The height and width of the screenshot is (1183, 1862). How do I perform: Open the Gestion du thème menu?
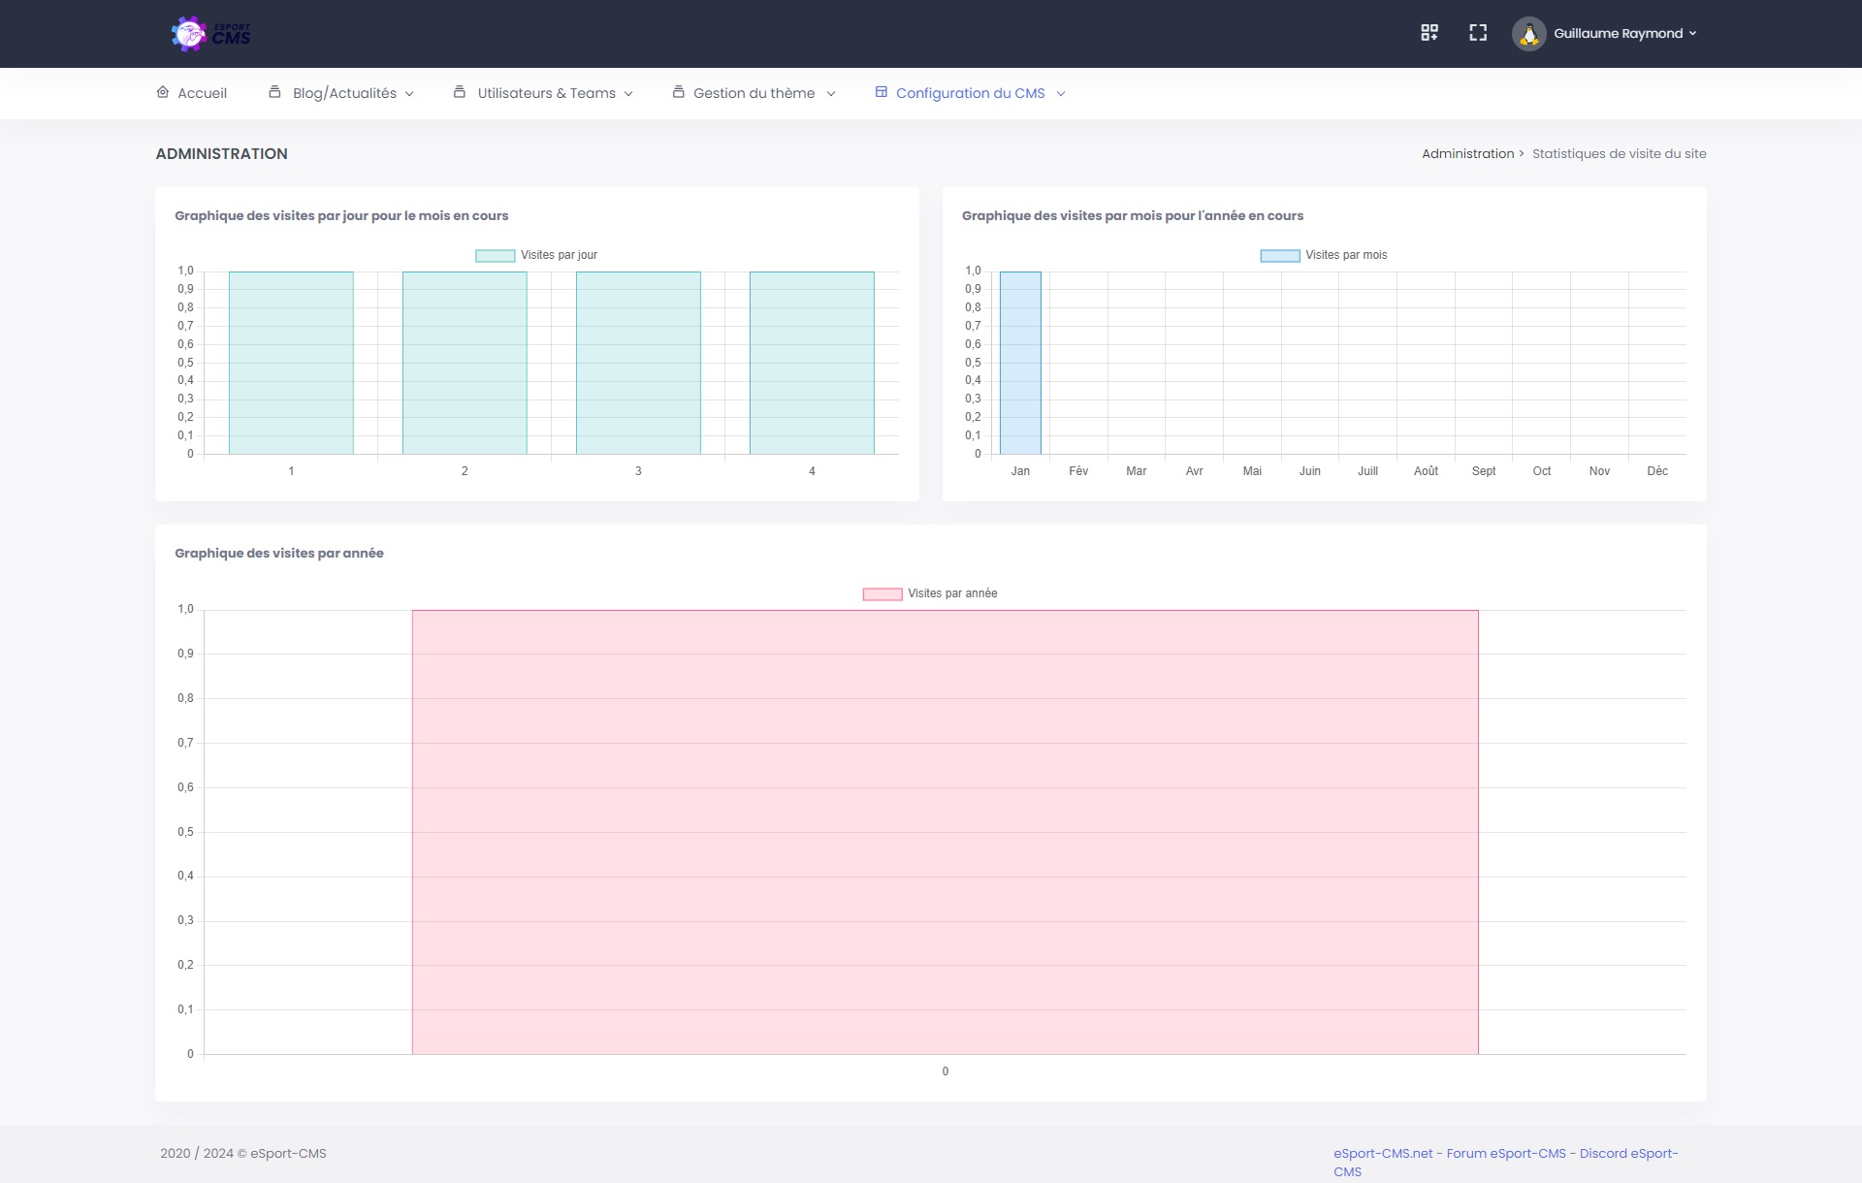[x=754, y=93]
